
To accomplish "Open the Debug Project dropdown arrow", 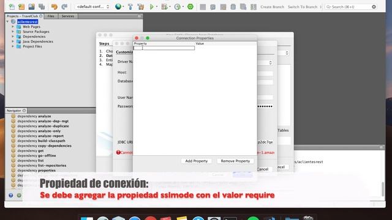I will [x=170, y=7].
